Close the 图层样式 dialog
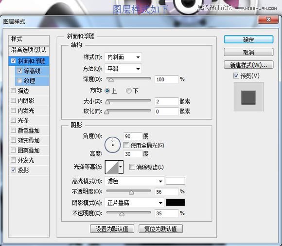The image size is (282, 246). point(268,19)
